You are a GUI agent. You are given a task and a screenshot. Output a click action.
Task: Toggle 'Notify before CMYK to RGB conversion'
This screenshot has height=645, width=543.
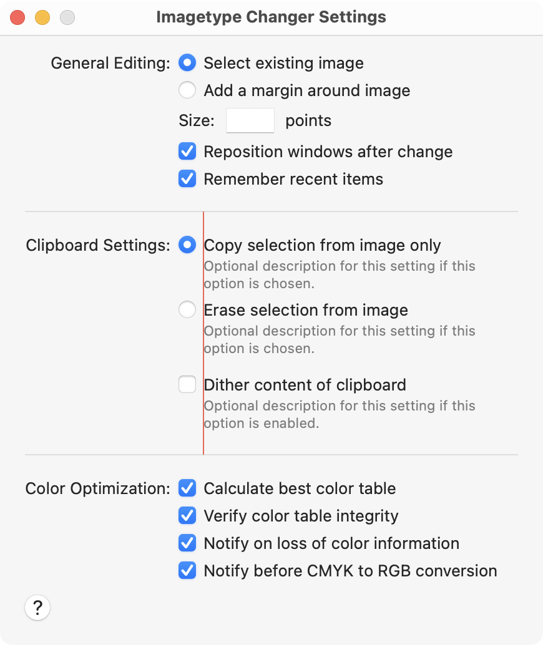tap(187, 571)
